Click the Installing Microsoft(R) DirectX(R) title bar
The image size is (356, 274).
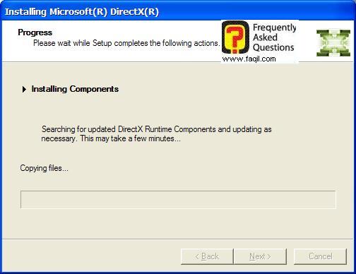tap(178, 11)
